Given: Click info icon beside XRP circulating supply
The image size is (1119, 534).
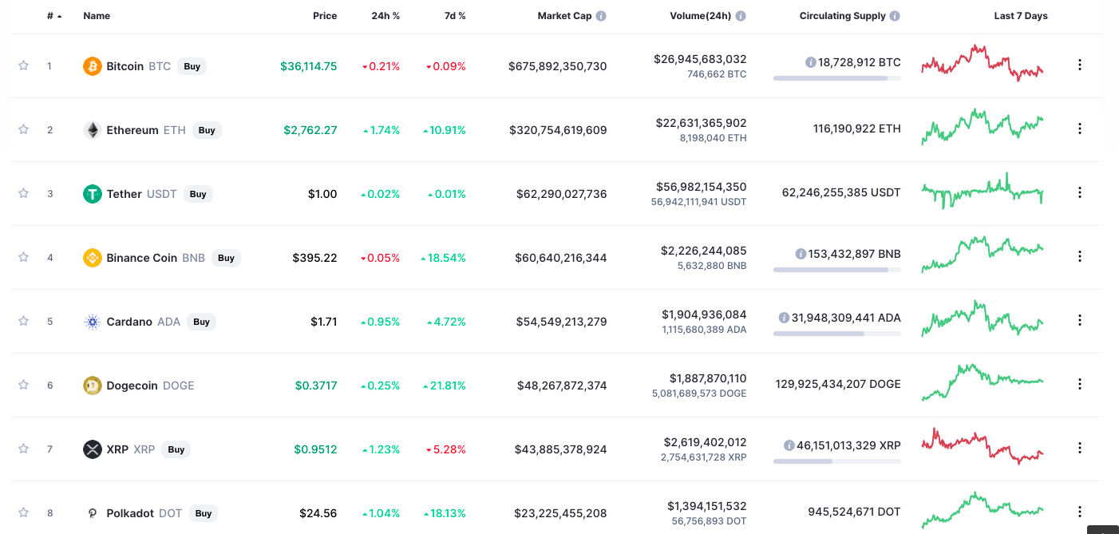Looking at the screenshot, I should tap(789, 445).
